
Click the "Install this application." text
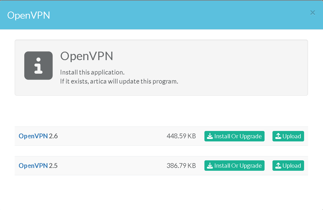tap(92, 73)
